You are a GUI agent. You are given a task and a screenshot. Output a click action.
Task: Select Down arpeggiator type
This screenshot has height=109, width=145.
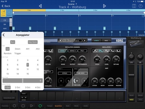coord(17,49)
